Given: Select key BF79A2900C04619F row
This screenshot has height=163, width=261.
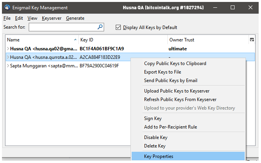Looking at the screenshot, I should click(68, 66).
